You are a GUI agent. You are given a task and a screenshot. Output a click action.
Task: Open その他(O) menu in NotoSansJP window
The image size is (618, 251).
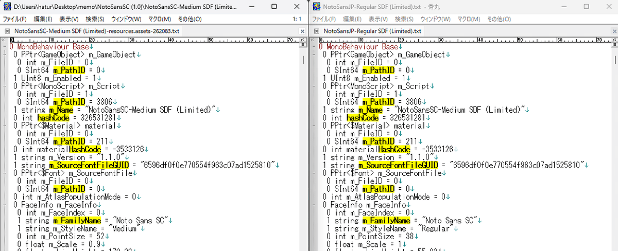point(499,19)
